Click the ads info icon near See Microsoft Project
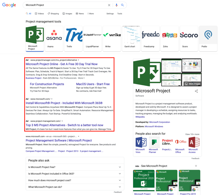This screenshot has width=218, height=195. click(x=196, y=166)
